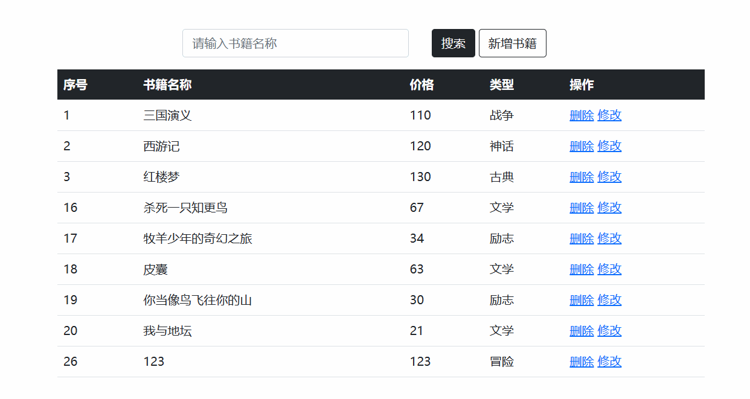Image resolution: width=750 pixels, height=399 pixels.
Task: Select the book title 皮囊
Action: [x=155, y=269]
